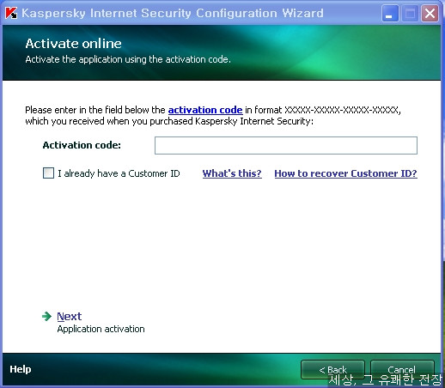445x388 pixels.
Task: Click the grayed-out maximize window button
Action: 410,13
